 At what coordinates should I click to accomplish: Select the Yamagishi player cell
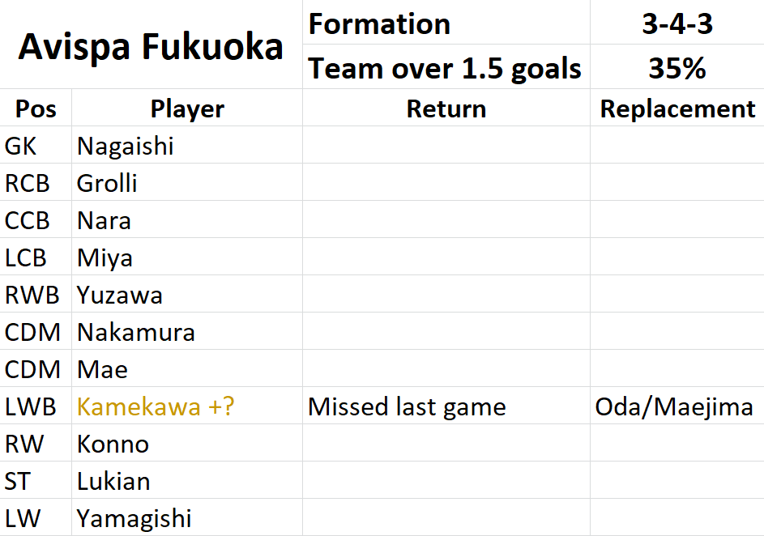[x=187, y=517]
